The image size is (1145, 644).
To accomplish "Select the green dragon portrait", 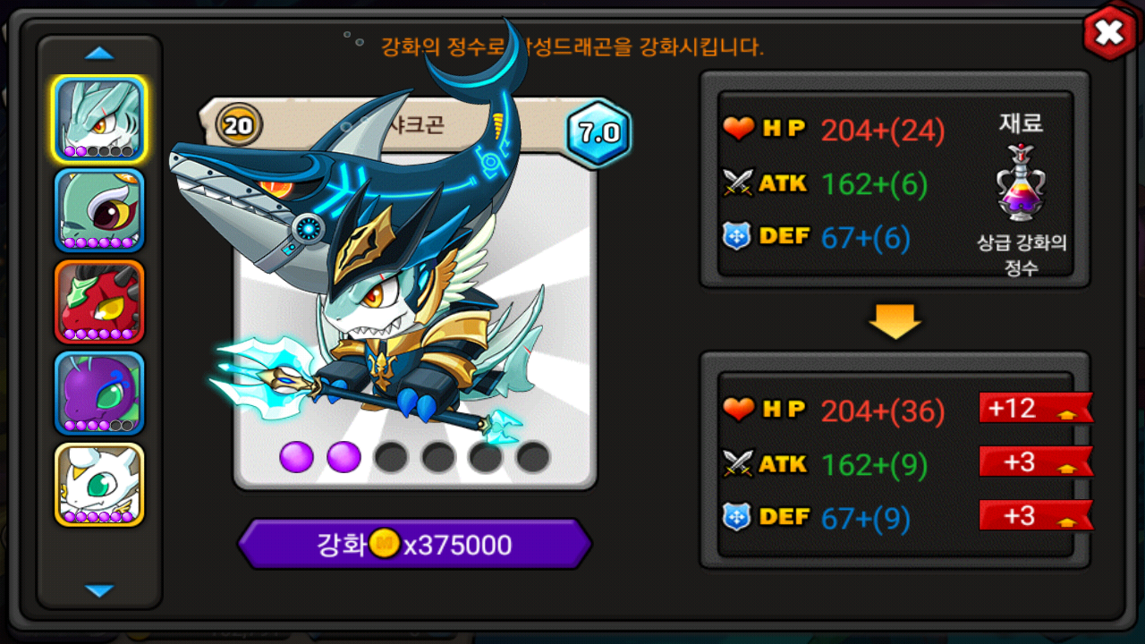I will tap(98, 210).
